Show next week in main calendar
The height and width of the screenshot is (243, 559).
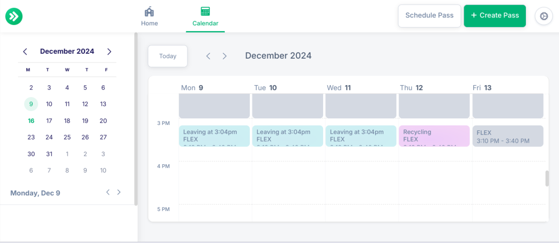pyautogui.click(x=224, y=56)
